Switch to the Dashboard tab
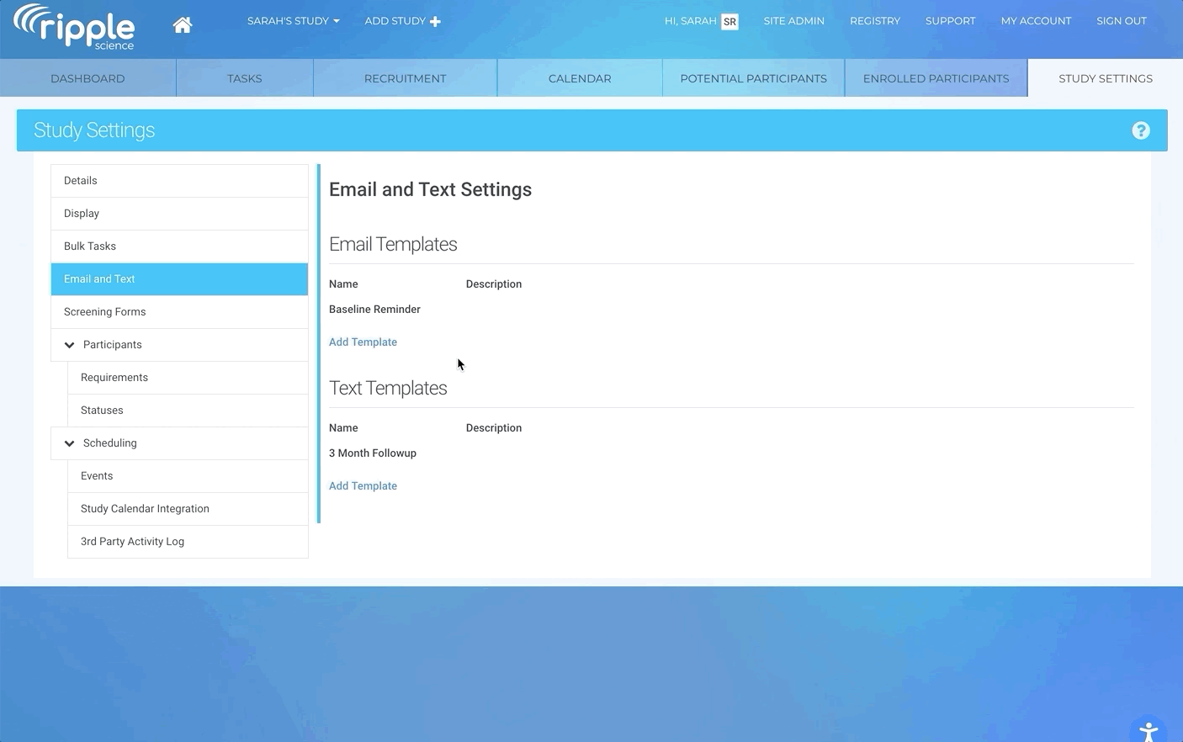Viewport: 1183px width, 742px height. pos(88,78)
